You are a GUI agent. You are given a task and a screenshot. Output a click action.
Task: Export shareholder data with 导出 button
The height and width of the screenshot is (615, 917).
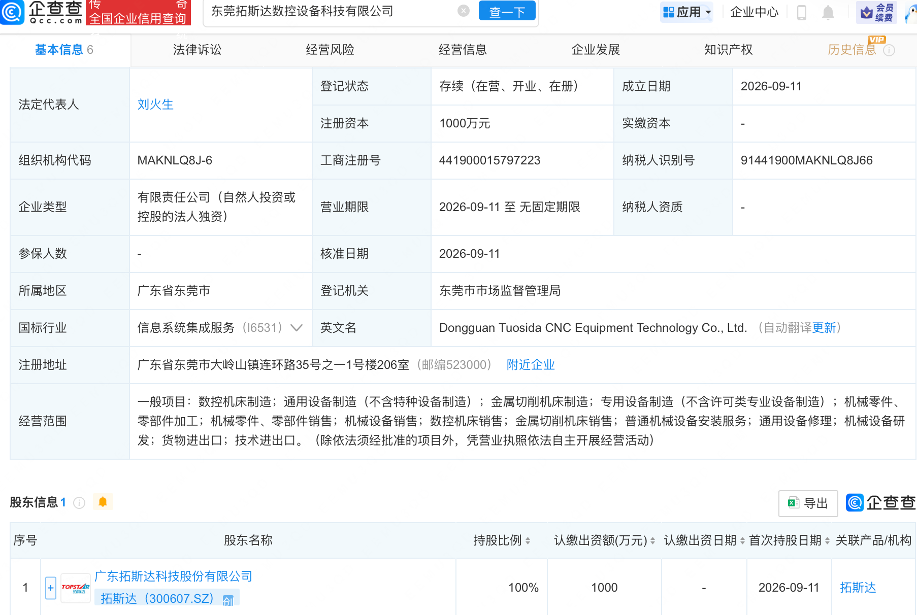point(808,503)
